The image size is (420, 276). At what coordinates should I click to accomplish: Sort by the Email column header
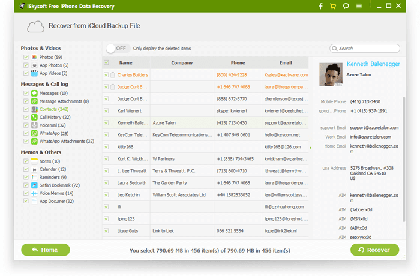286,63
